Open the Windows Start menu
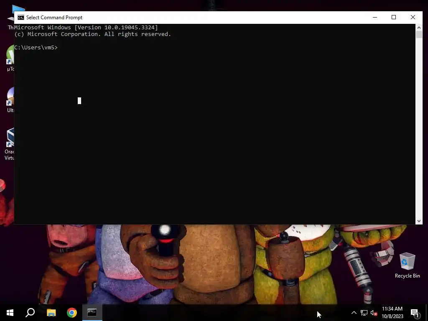 click(x=10, y=313)
